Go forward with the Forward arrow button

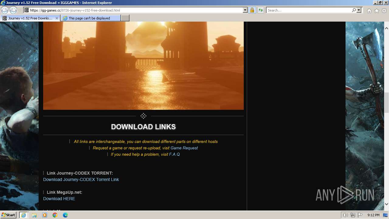(x=13, y=10)
